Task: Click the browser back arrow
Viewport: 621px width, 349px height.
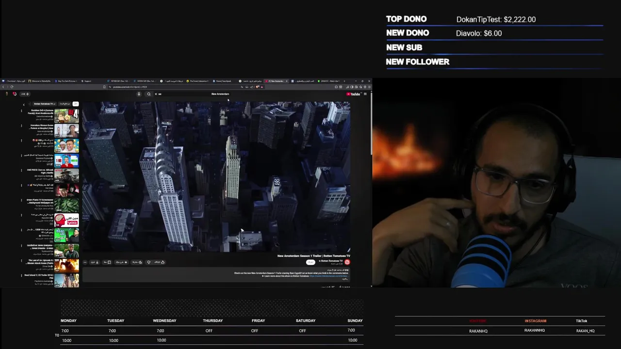Action: [x=3, y=87]
